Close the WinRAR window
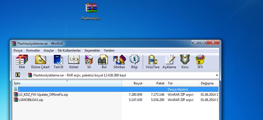 coord(213,42)
